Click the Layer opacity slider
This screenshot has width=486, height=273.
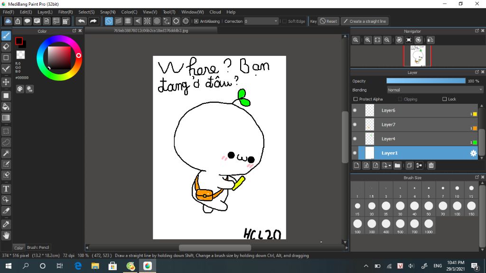point(426,81)
